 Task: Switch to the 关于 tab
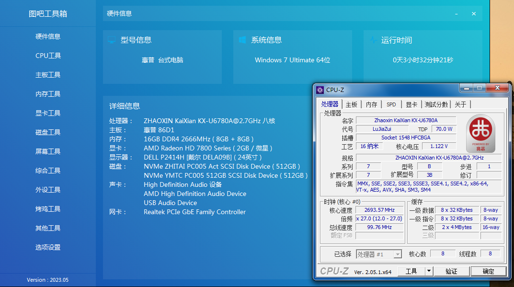pos(460,104)
